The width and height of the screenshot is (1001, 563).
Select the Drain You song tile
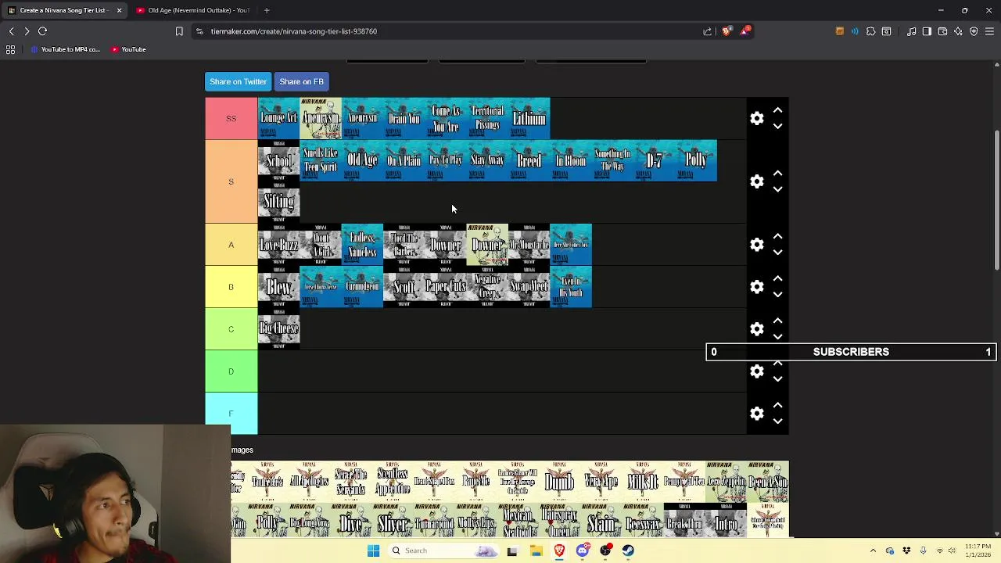click(x=404, y=118)
